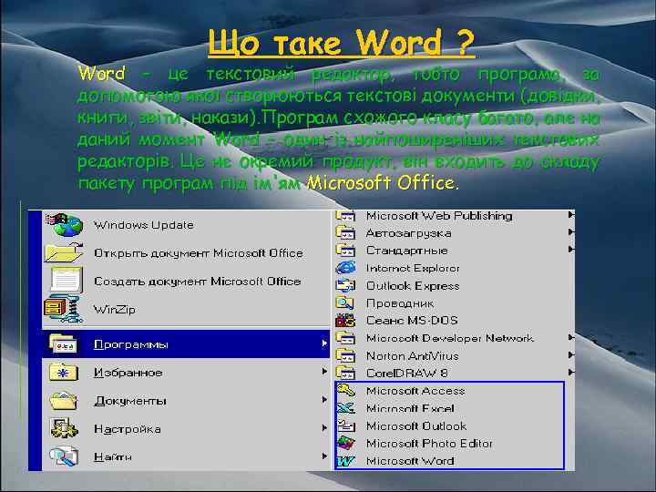Expand the CorelDRAW 8 submenu arrow
This screenshot has width=656, height=492.
click(570, 372)
